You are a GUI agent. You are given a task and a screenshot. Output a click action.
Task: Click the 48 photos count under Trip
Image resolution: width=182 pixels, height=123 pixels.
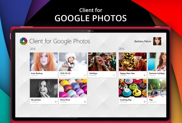[153, 102]
